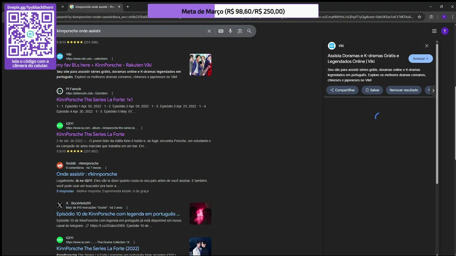This screenshot has width=456, height=256.
Task: Open Onde assistir : r/kinnporsche link
Action: pos(87,174)
